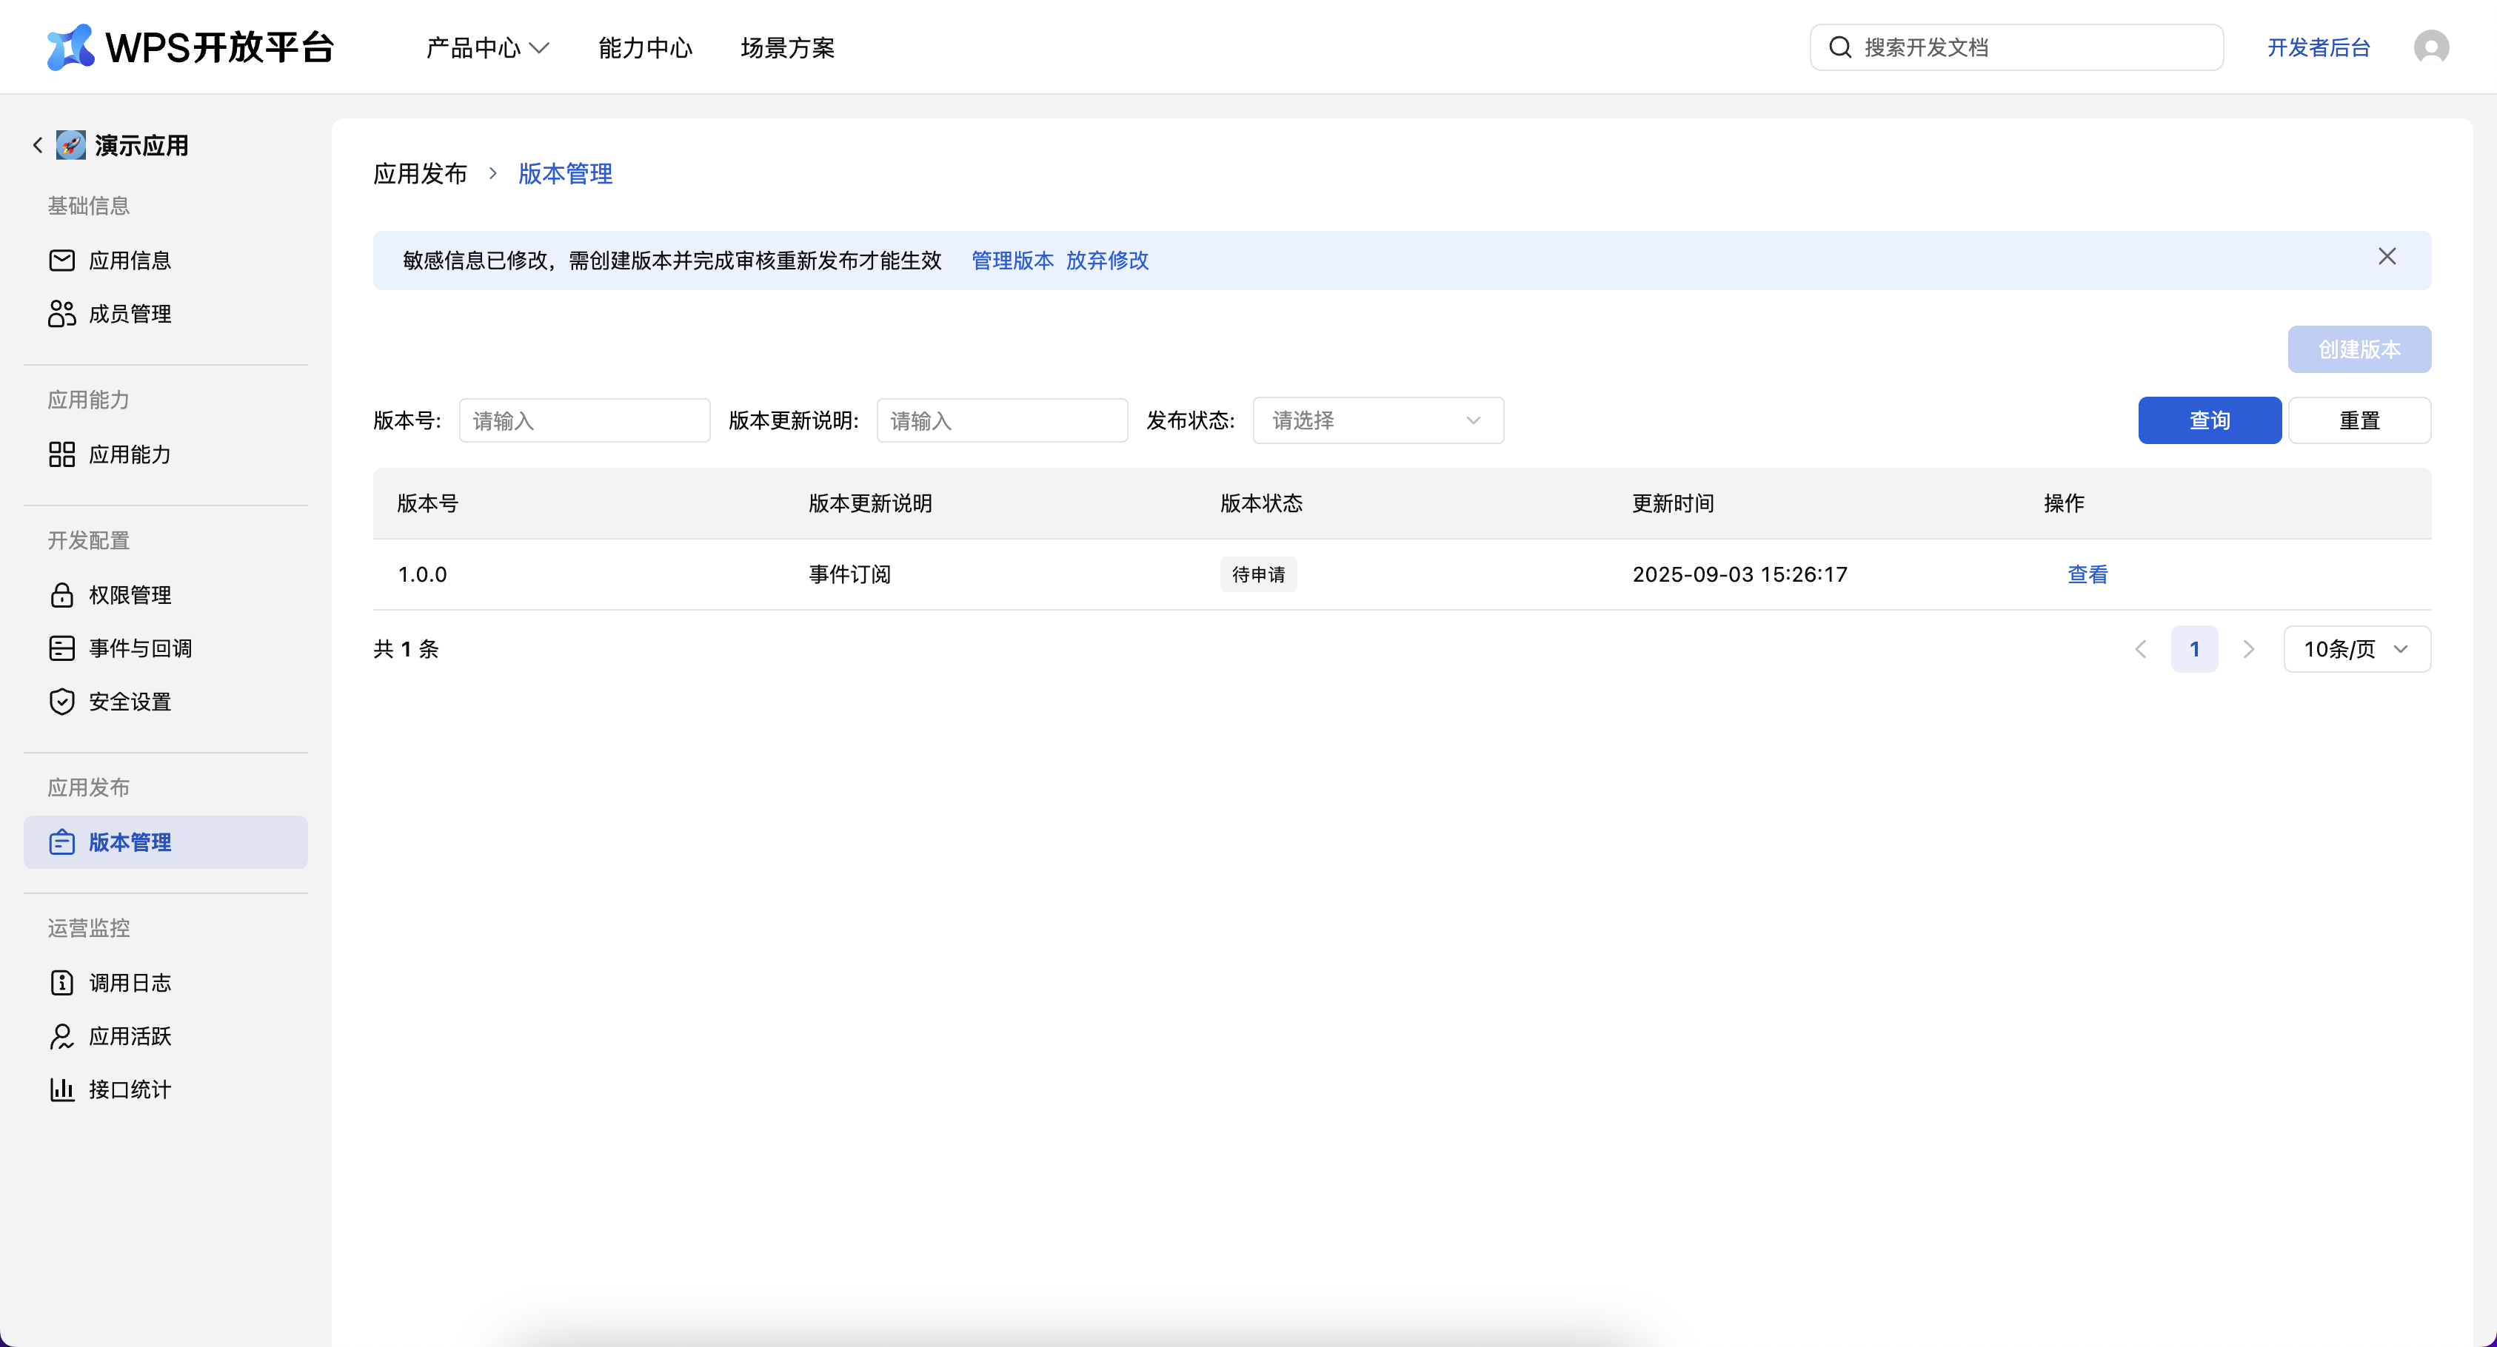Open 事件与回调 settings icon

(61, 648)
